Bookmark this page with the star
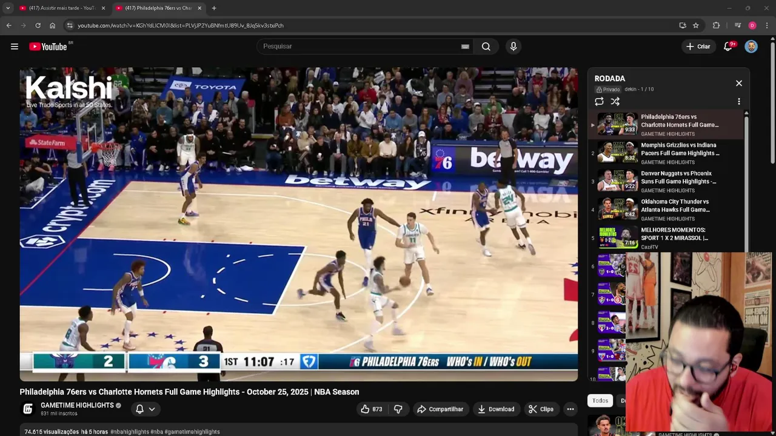Screen dimensions: 776x436 point(696,25)
